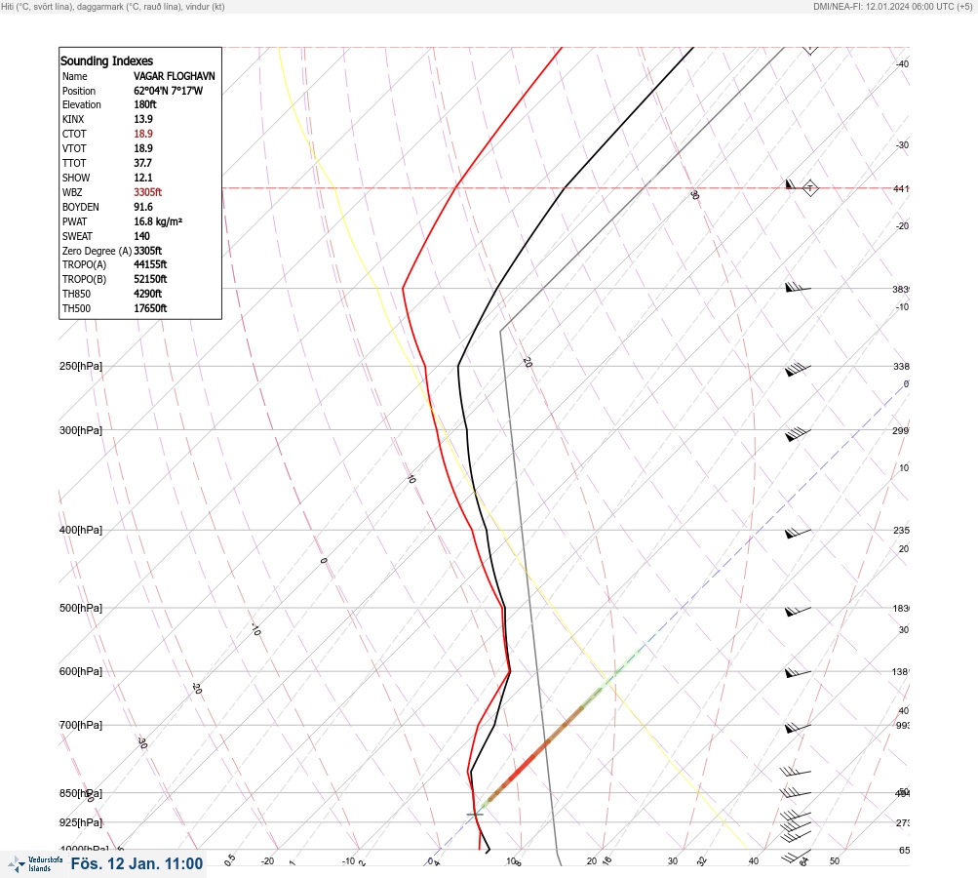The image size is (978, 878).
Task: Click the 925[hPa] pressure label
Action: tap(81, 822)
